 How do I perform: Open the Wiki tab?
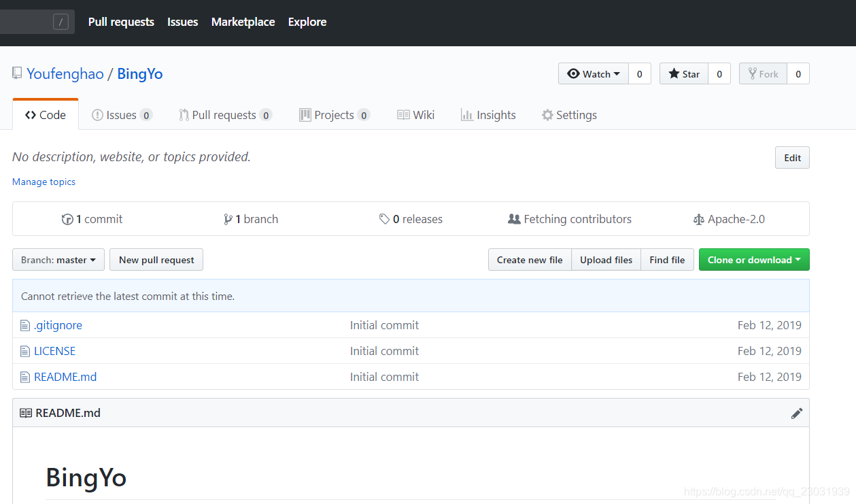(415, 115)
